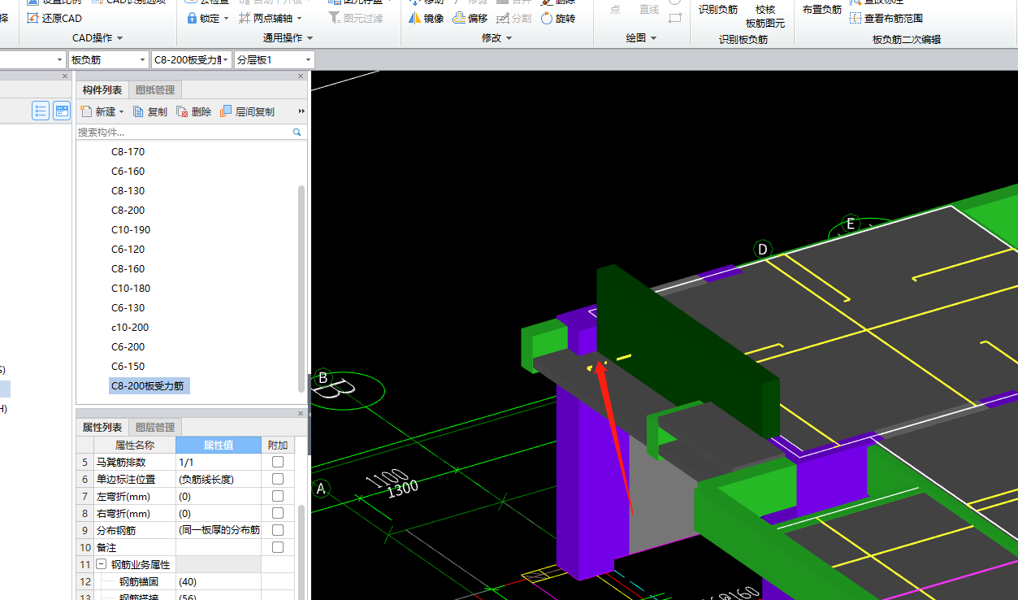Image resolution: width=1018 pixels, height=600 pixels.
Task: Collapse the 钢筋业务属性 property group
Action: point(102,564)
